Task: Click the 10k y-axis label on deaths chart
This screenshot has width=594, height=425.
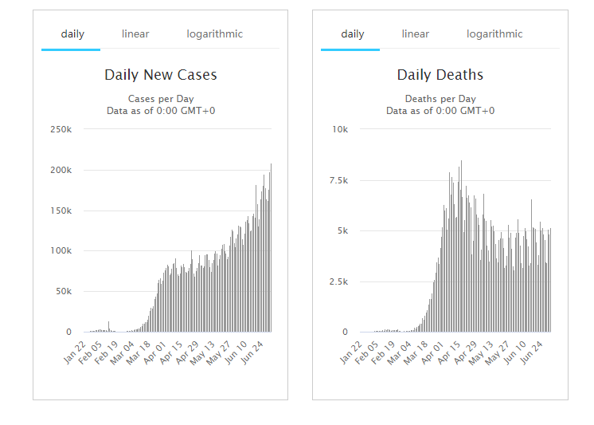Action: (341, 129)
